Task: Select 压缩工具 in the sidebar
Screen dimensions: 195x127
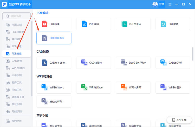Action: tap(16, 90)
